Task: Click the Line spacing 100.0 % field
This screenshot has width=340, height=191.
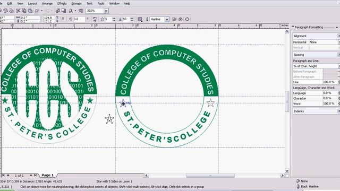Action: pyautogui.click(x=330, y=82)
